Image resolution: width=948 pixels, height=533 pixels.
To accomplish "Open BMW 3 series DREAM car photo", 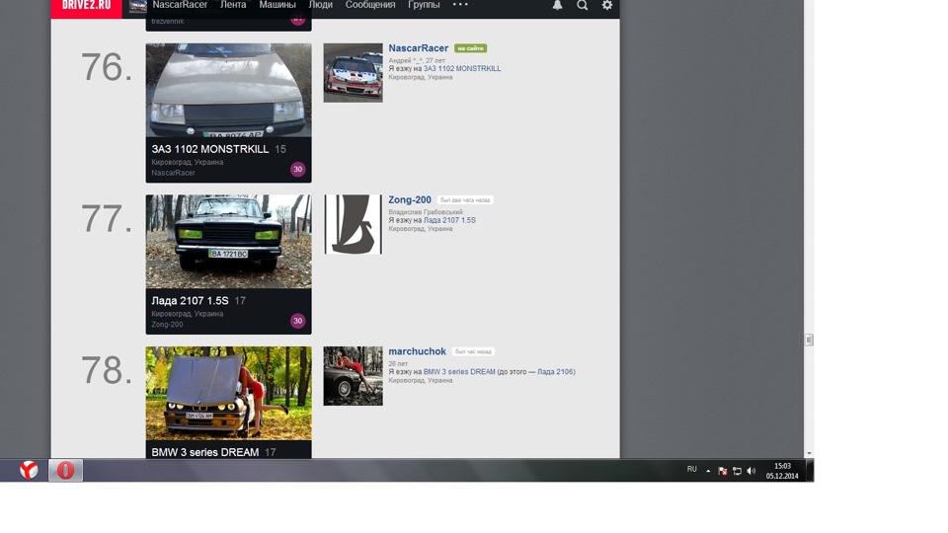I will (x=228, y=393).
